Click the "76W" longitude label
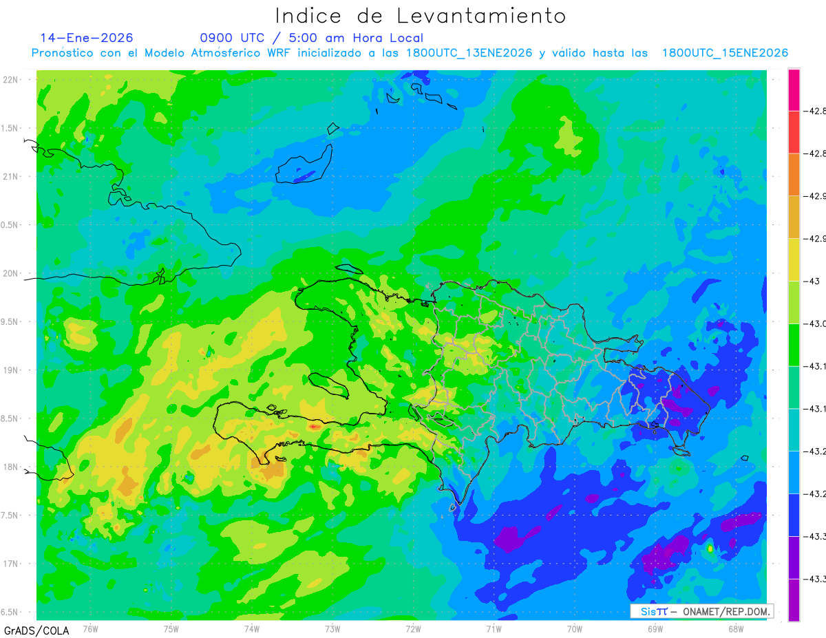The width and height of the screenshot is (826, 638). coord(90,628)
